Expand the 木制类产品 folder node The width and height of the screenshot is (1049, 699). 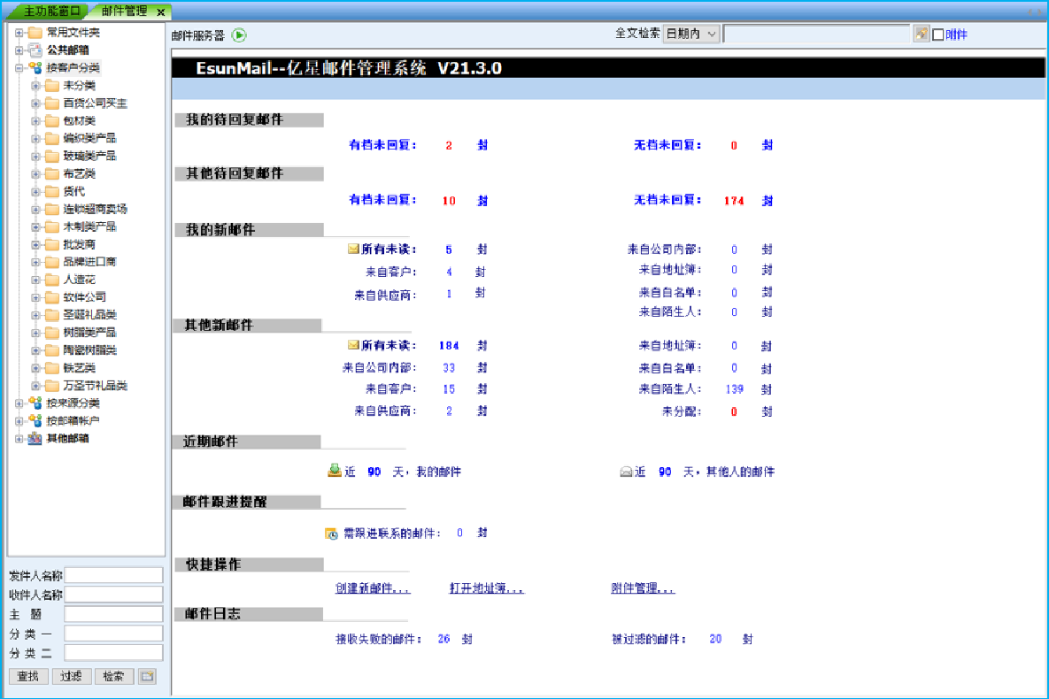[x=36, y=227]
